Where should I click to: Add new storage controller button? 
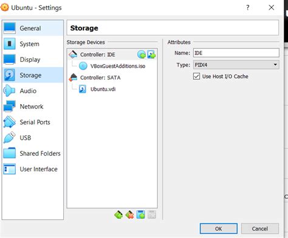[x=118, y=214]
